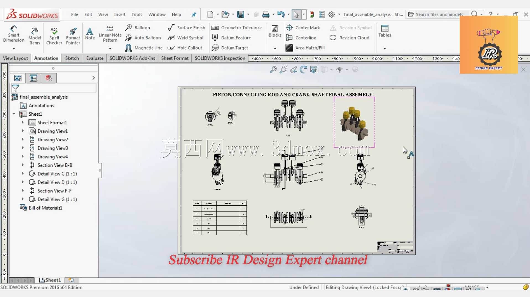Add a Center Mark

[303, 28]
